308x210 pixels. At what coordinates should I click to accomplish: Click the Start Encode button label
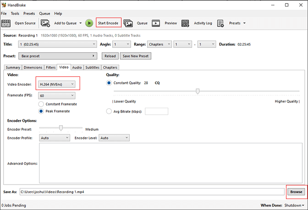(108, 23)
